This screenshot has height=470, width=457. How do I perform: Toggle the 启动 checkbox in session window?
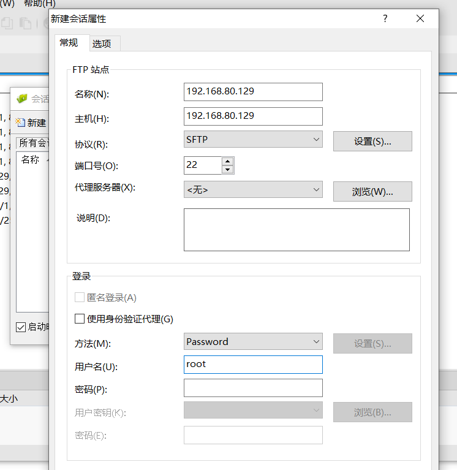pos(21,327)
